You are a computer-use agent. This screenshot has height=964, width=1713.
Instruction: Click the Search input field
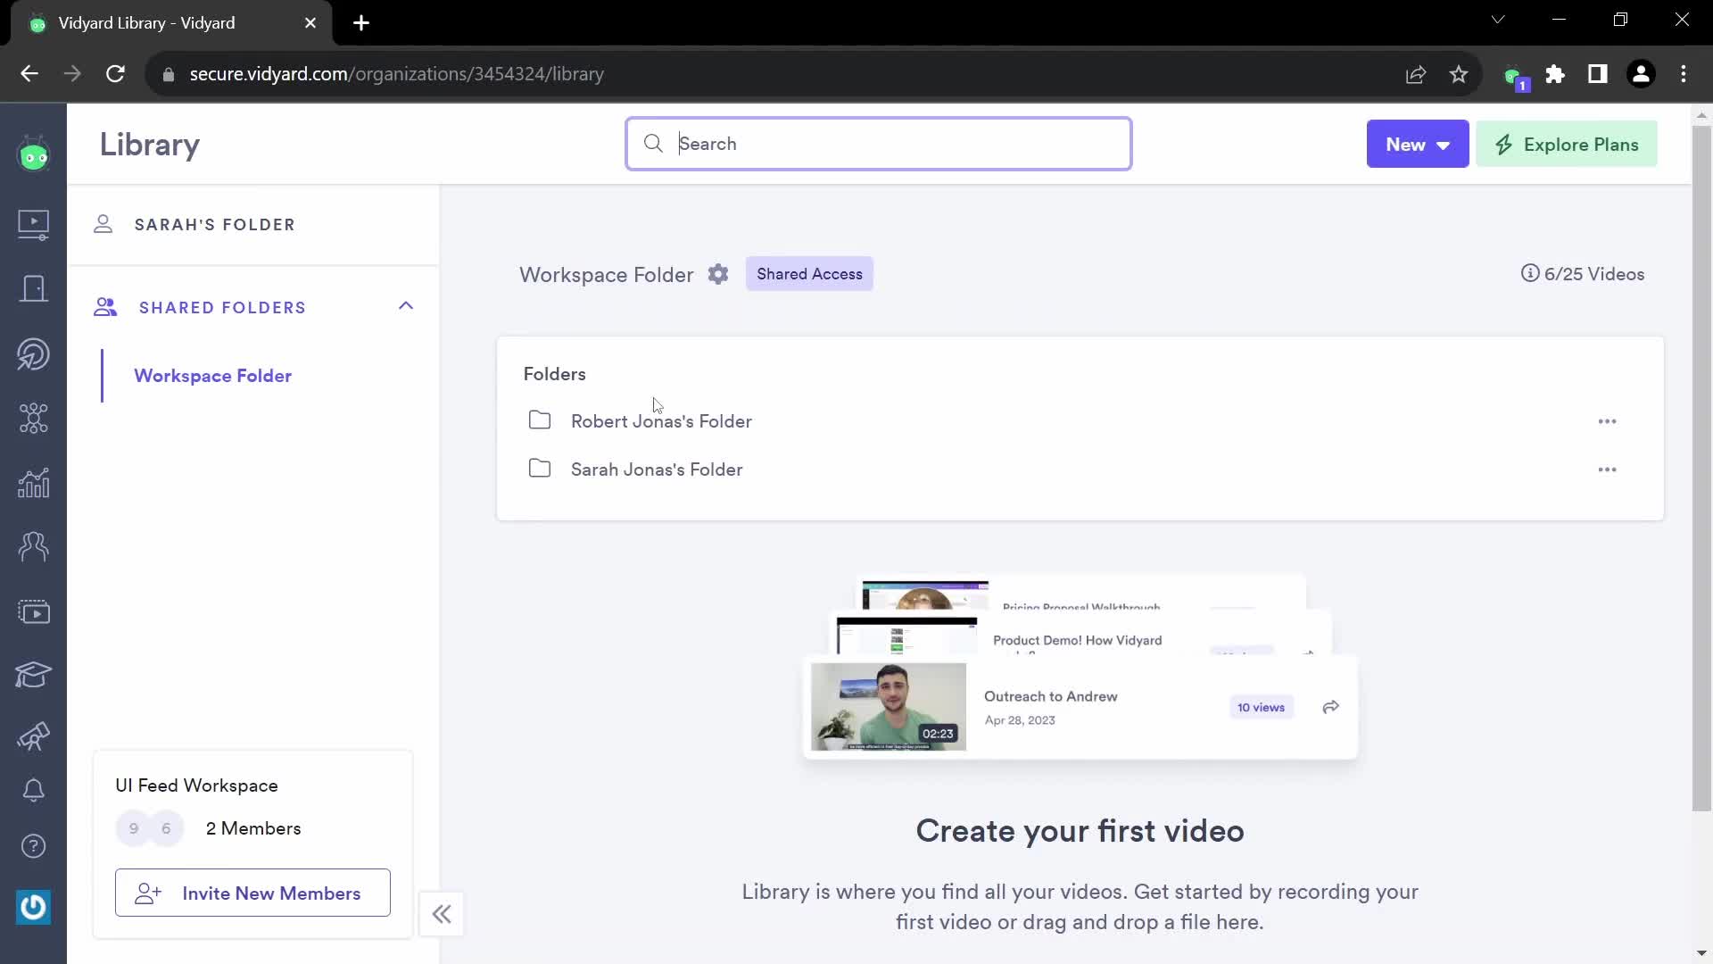click(879, 144)
